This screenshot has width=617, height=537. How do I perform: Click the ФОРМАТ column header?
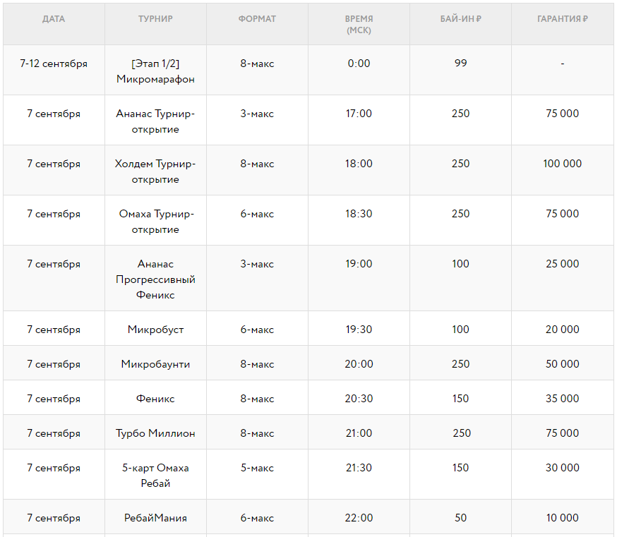point(257,19)
